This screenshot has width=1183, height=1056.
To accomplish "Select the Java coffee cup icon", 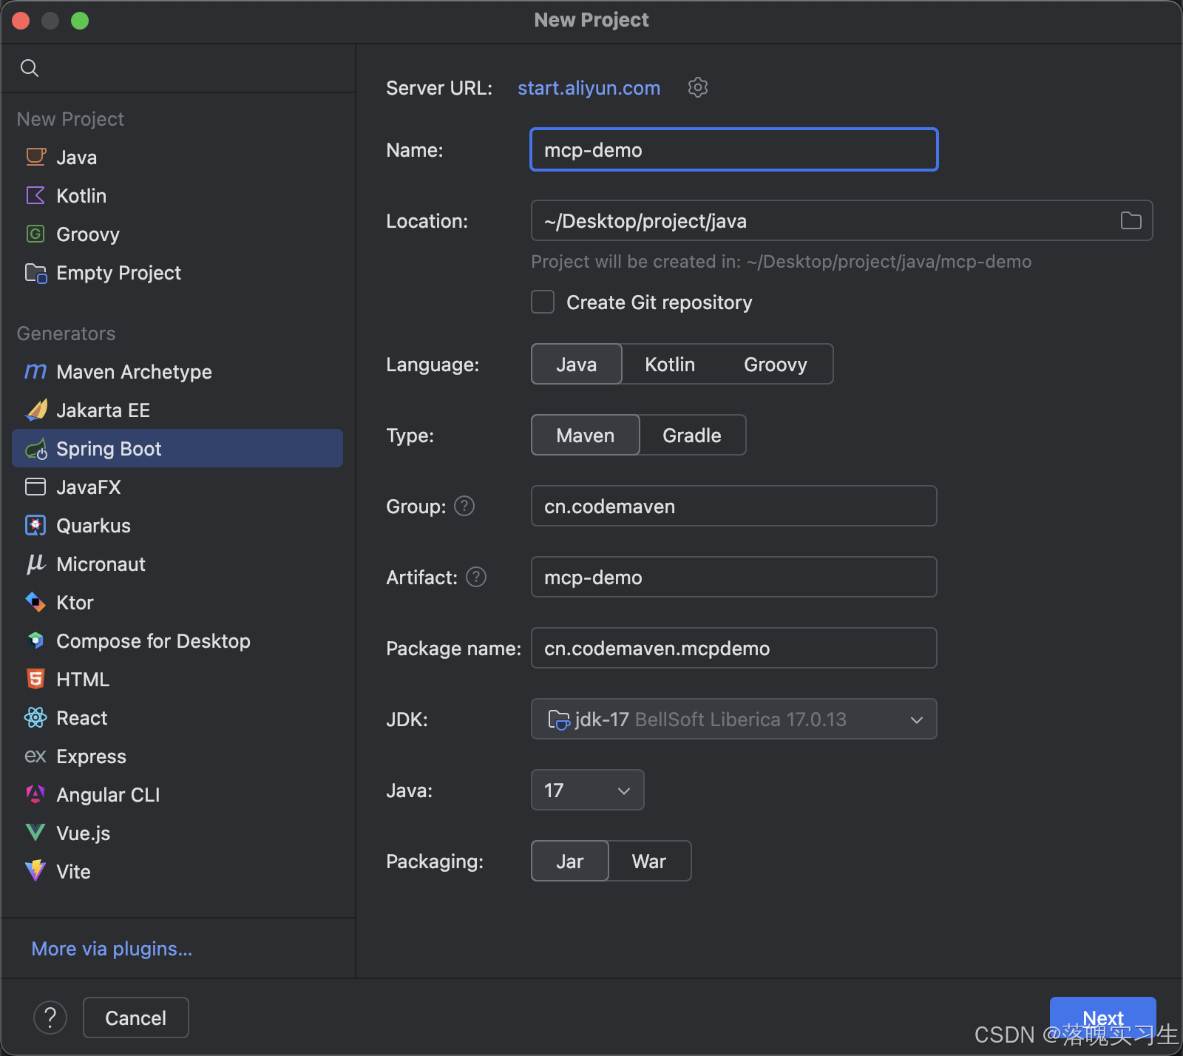I will pos(35,157).
